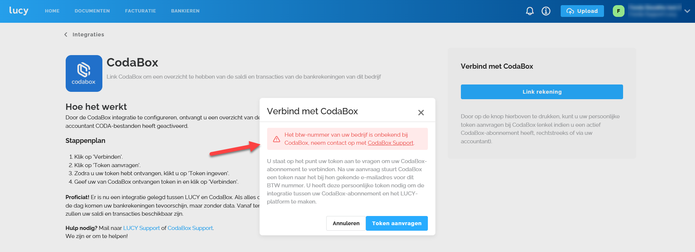Click the Lucy logo
Image resolution: width=695 pixels, height=252 pixels.
pos(19,11)
